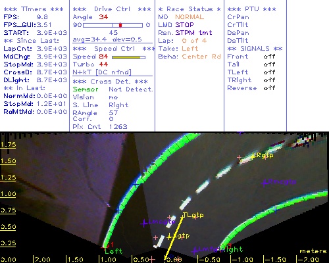Image resolution: width=329 pixels, height=263 pixels.
Task: Select the purple Rmcgtp cross marker
Action: (x=265, y=183)
